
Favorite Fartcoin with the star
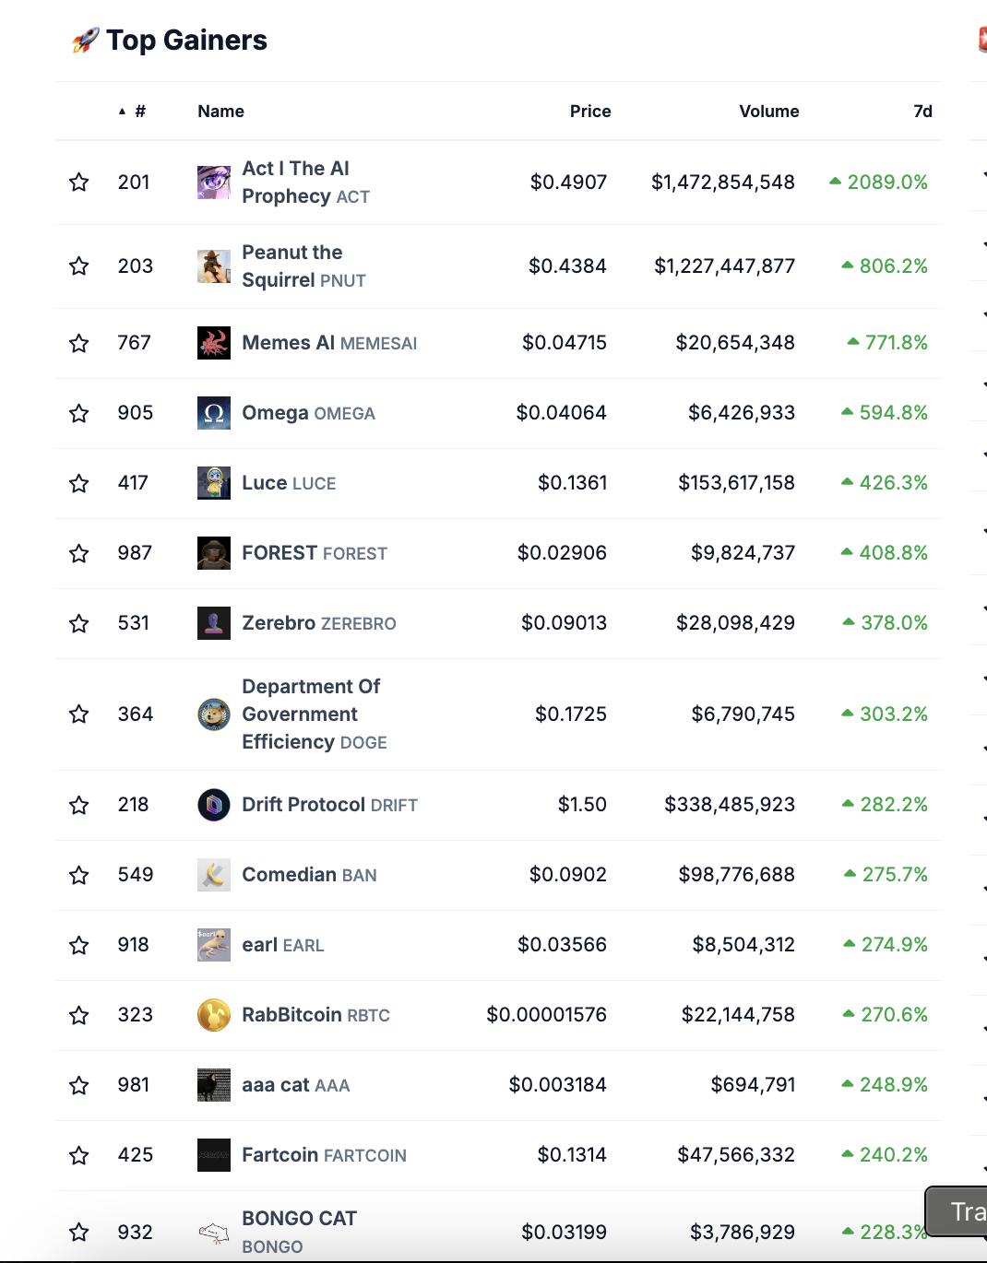coord(79,1155)
